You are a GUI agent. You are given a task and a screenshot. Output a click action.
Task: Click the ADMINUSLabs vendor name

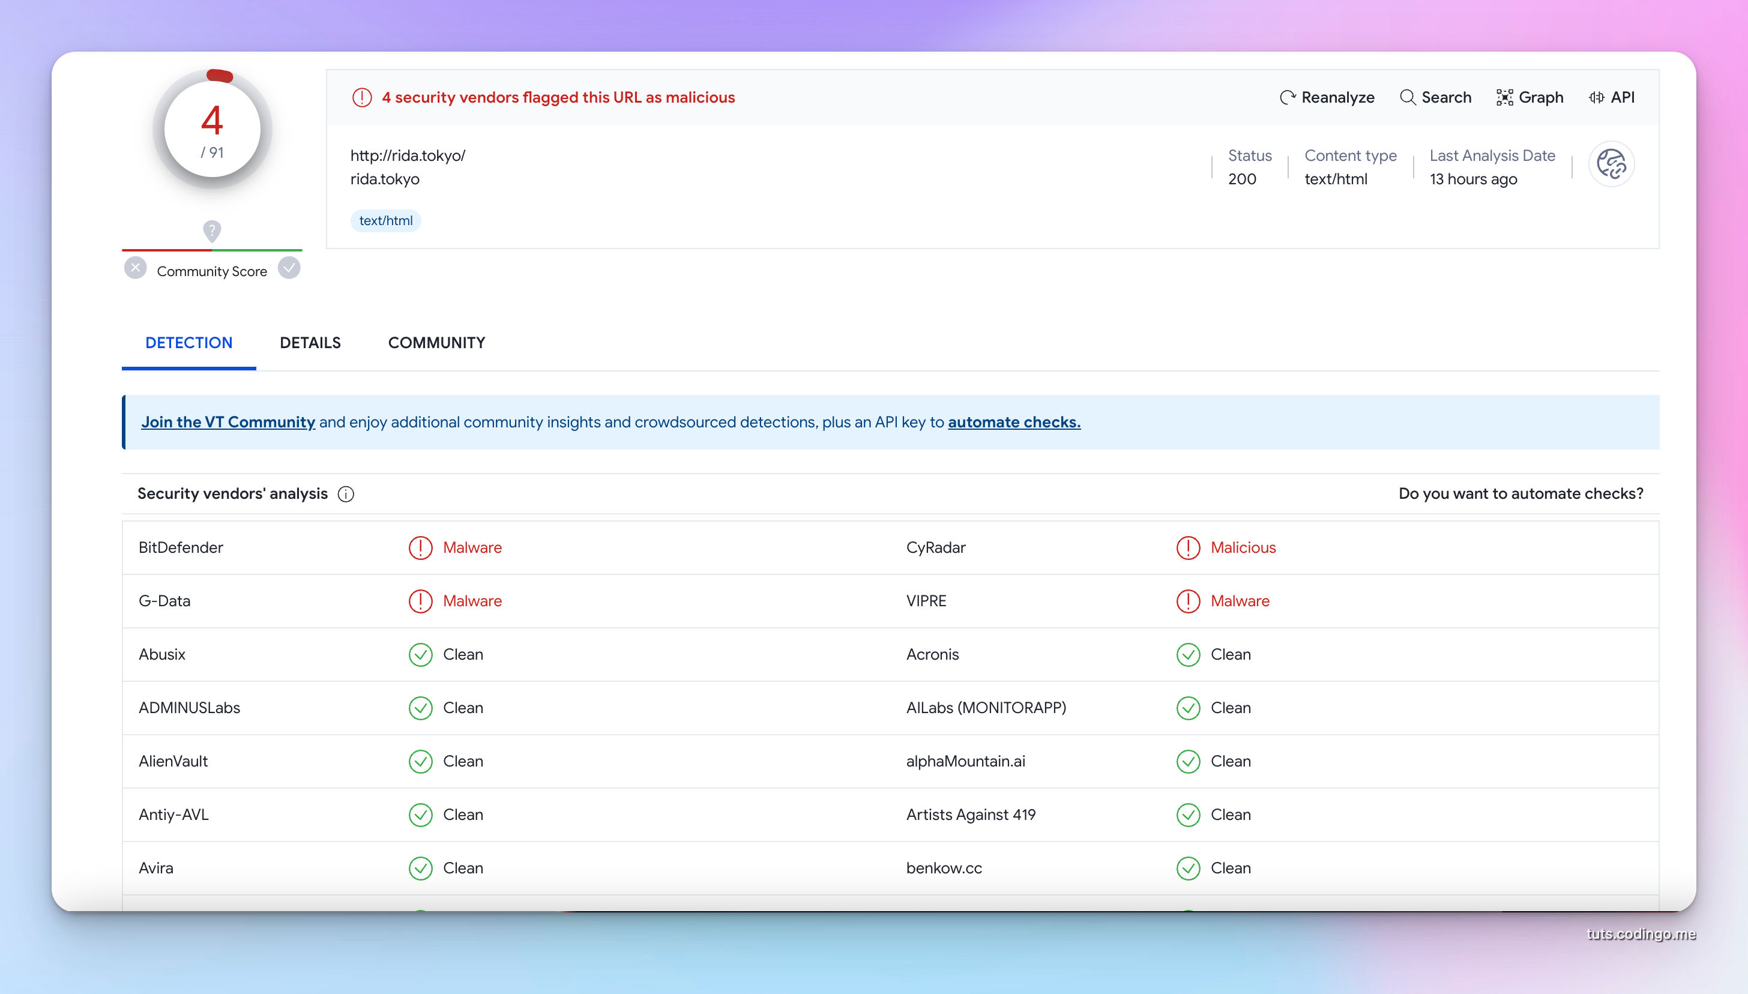(190, 708)
